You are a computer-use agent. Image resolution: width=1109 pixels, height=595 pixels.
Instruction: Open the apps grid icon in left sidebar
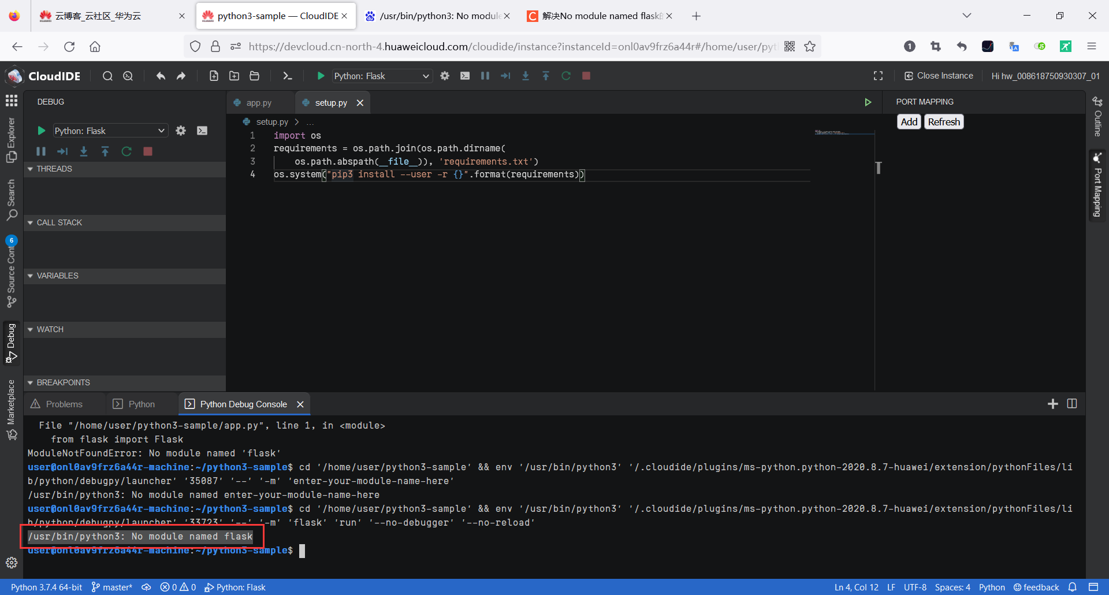[12, 101]
